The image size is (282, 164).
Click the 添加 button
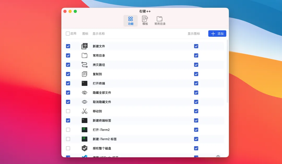point(217,34)
